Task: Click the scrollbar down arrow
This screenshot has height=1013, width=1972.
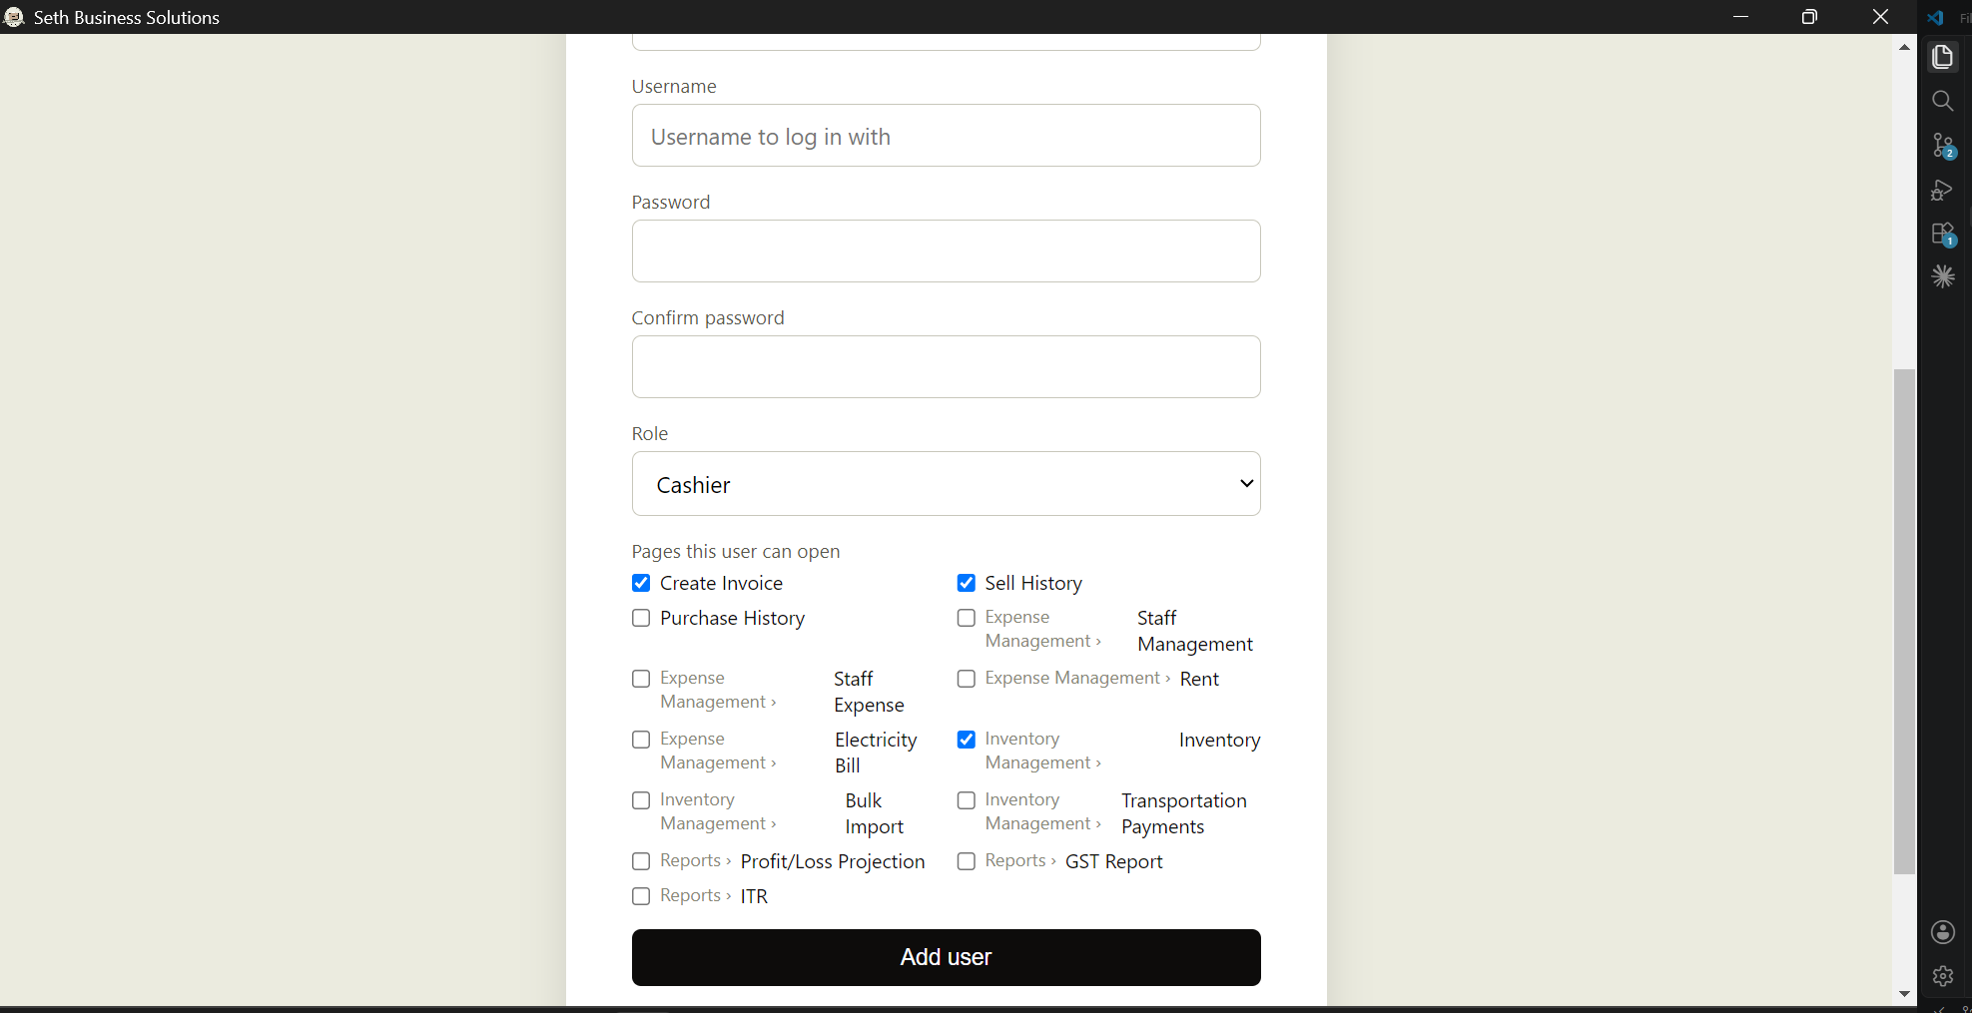Action: coord(1904,994)
